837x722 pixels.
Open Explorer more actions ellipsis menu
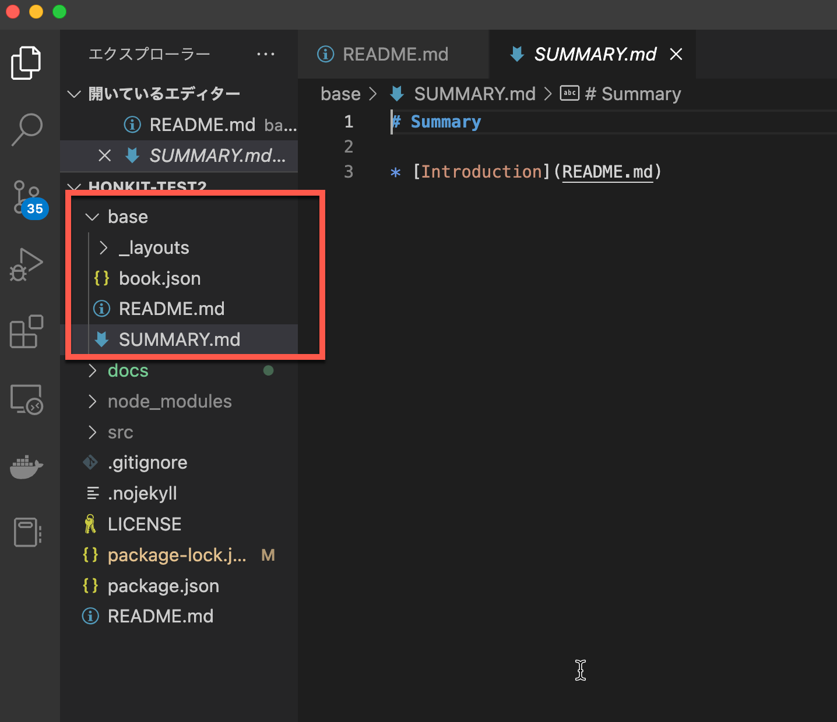[x=266, y=54]
